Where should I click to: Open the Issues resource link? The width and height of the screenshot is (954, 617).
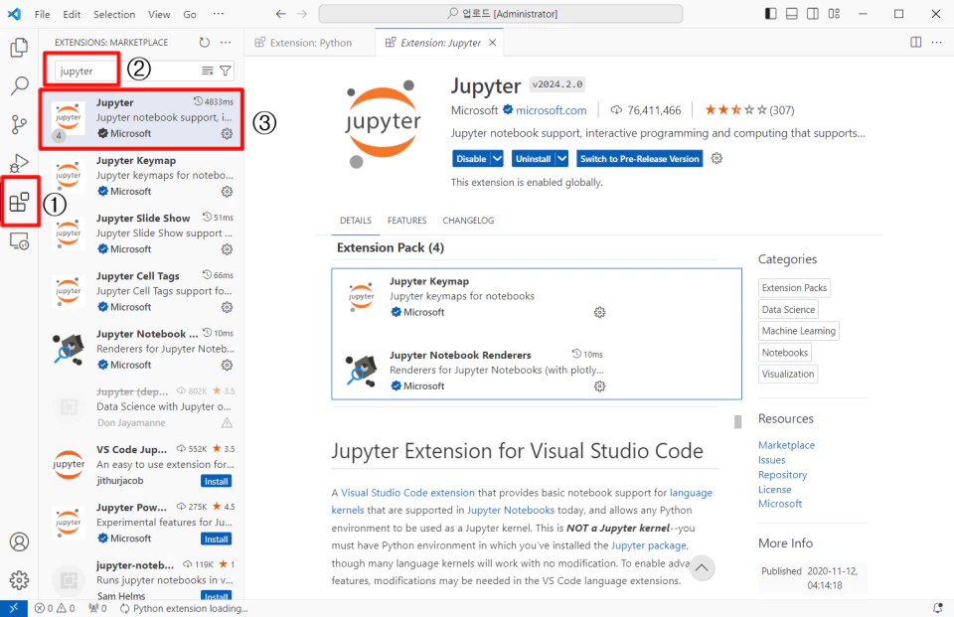click(771, 460)
